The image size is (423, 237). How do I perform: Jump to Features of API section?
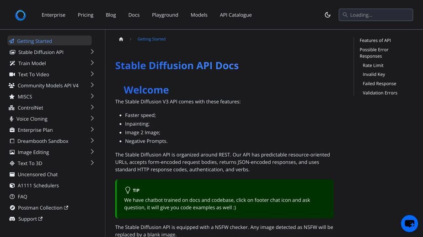tap(375, 41)
